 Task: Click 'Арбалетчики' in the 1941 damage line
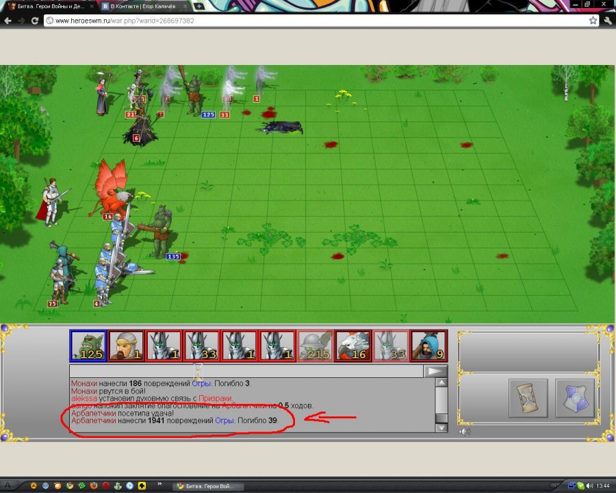[94, 420]
